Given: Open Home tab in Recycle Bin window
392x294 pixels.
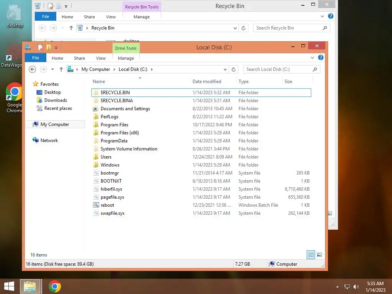Looking at the screenshot, I should point(67,17).
